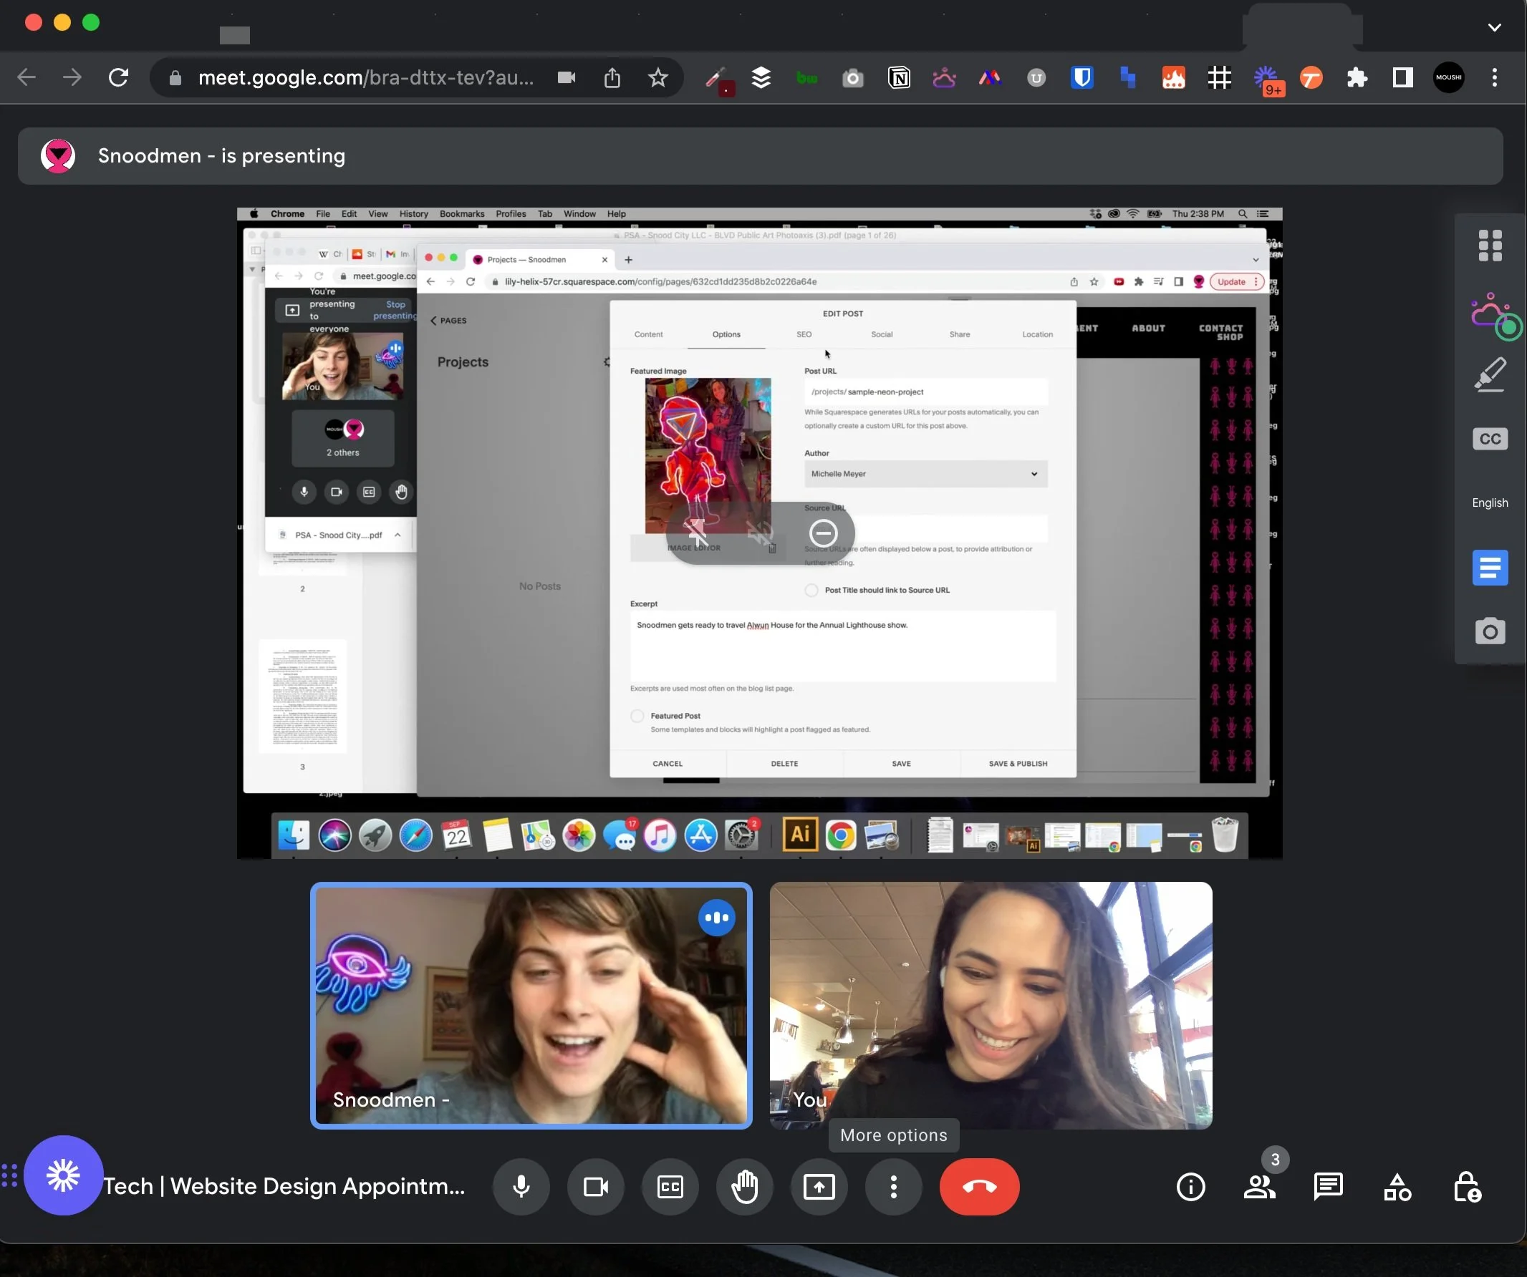Show the participants list
The image size is (1527, 1277).
[x=1258, y=1187]
